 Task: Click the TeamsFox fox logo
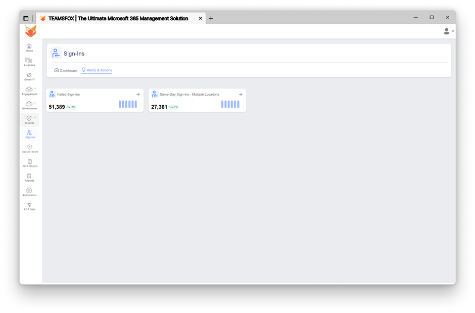click(31, 31)
